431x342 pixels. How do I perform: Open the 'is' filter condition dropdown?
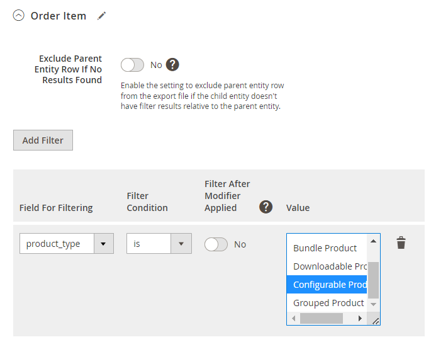click(159, 244)
